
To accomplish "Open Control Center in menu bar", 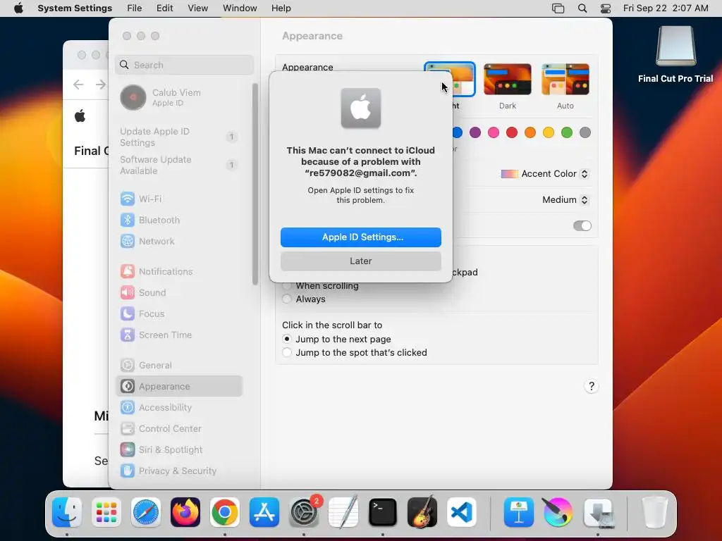I will pyautogui.click(x=606, y=8).
